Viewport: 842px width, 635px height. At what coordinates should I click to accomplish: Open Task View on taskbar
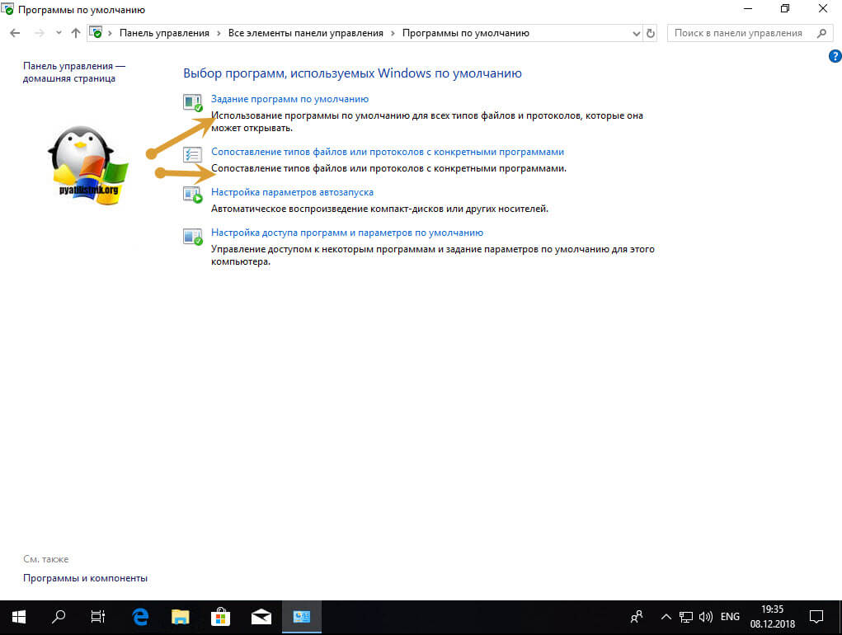point(98,618)
